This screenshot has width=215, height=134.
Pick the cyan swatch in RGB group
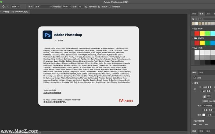coord(213,33)
